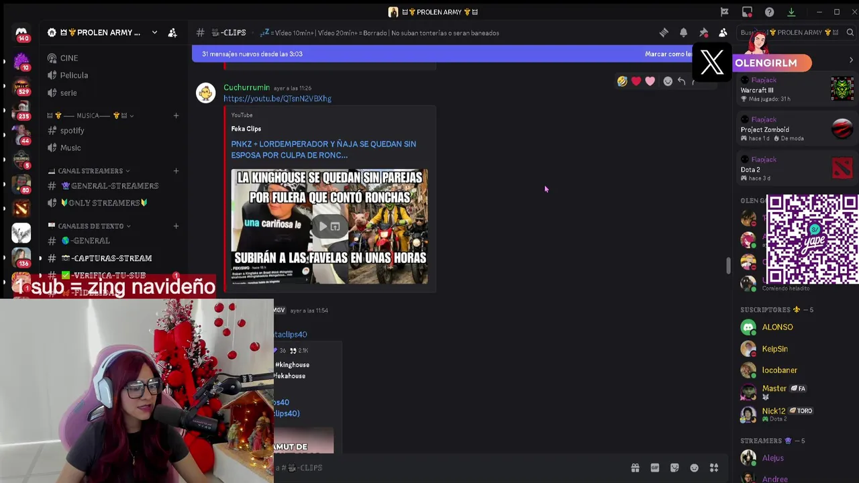Select the server icon with badge 44
The height and width of the screenshot is (483, 859).
coord(21,136)
